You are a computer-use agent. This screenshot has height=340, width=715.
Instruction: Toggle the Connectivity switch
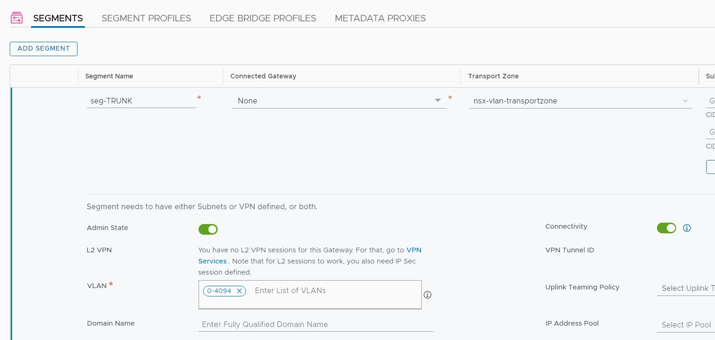coord(666,228)
